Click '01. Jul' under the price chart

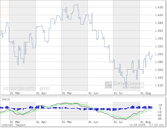118,93
